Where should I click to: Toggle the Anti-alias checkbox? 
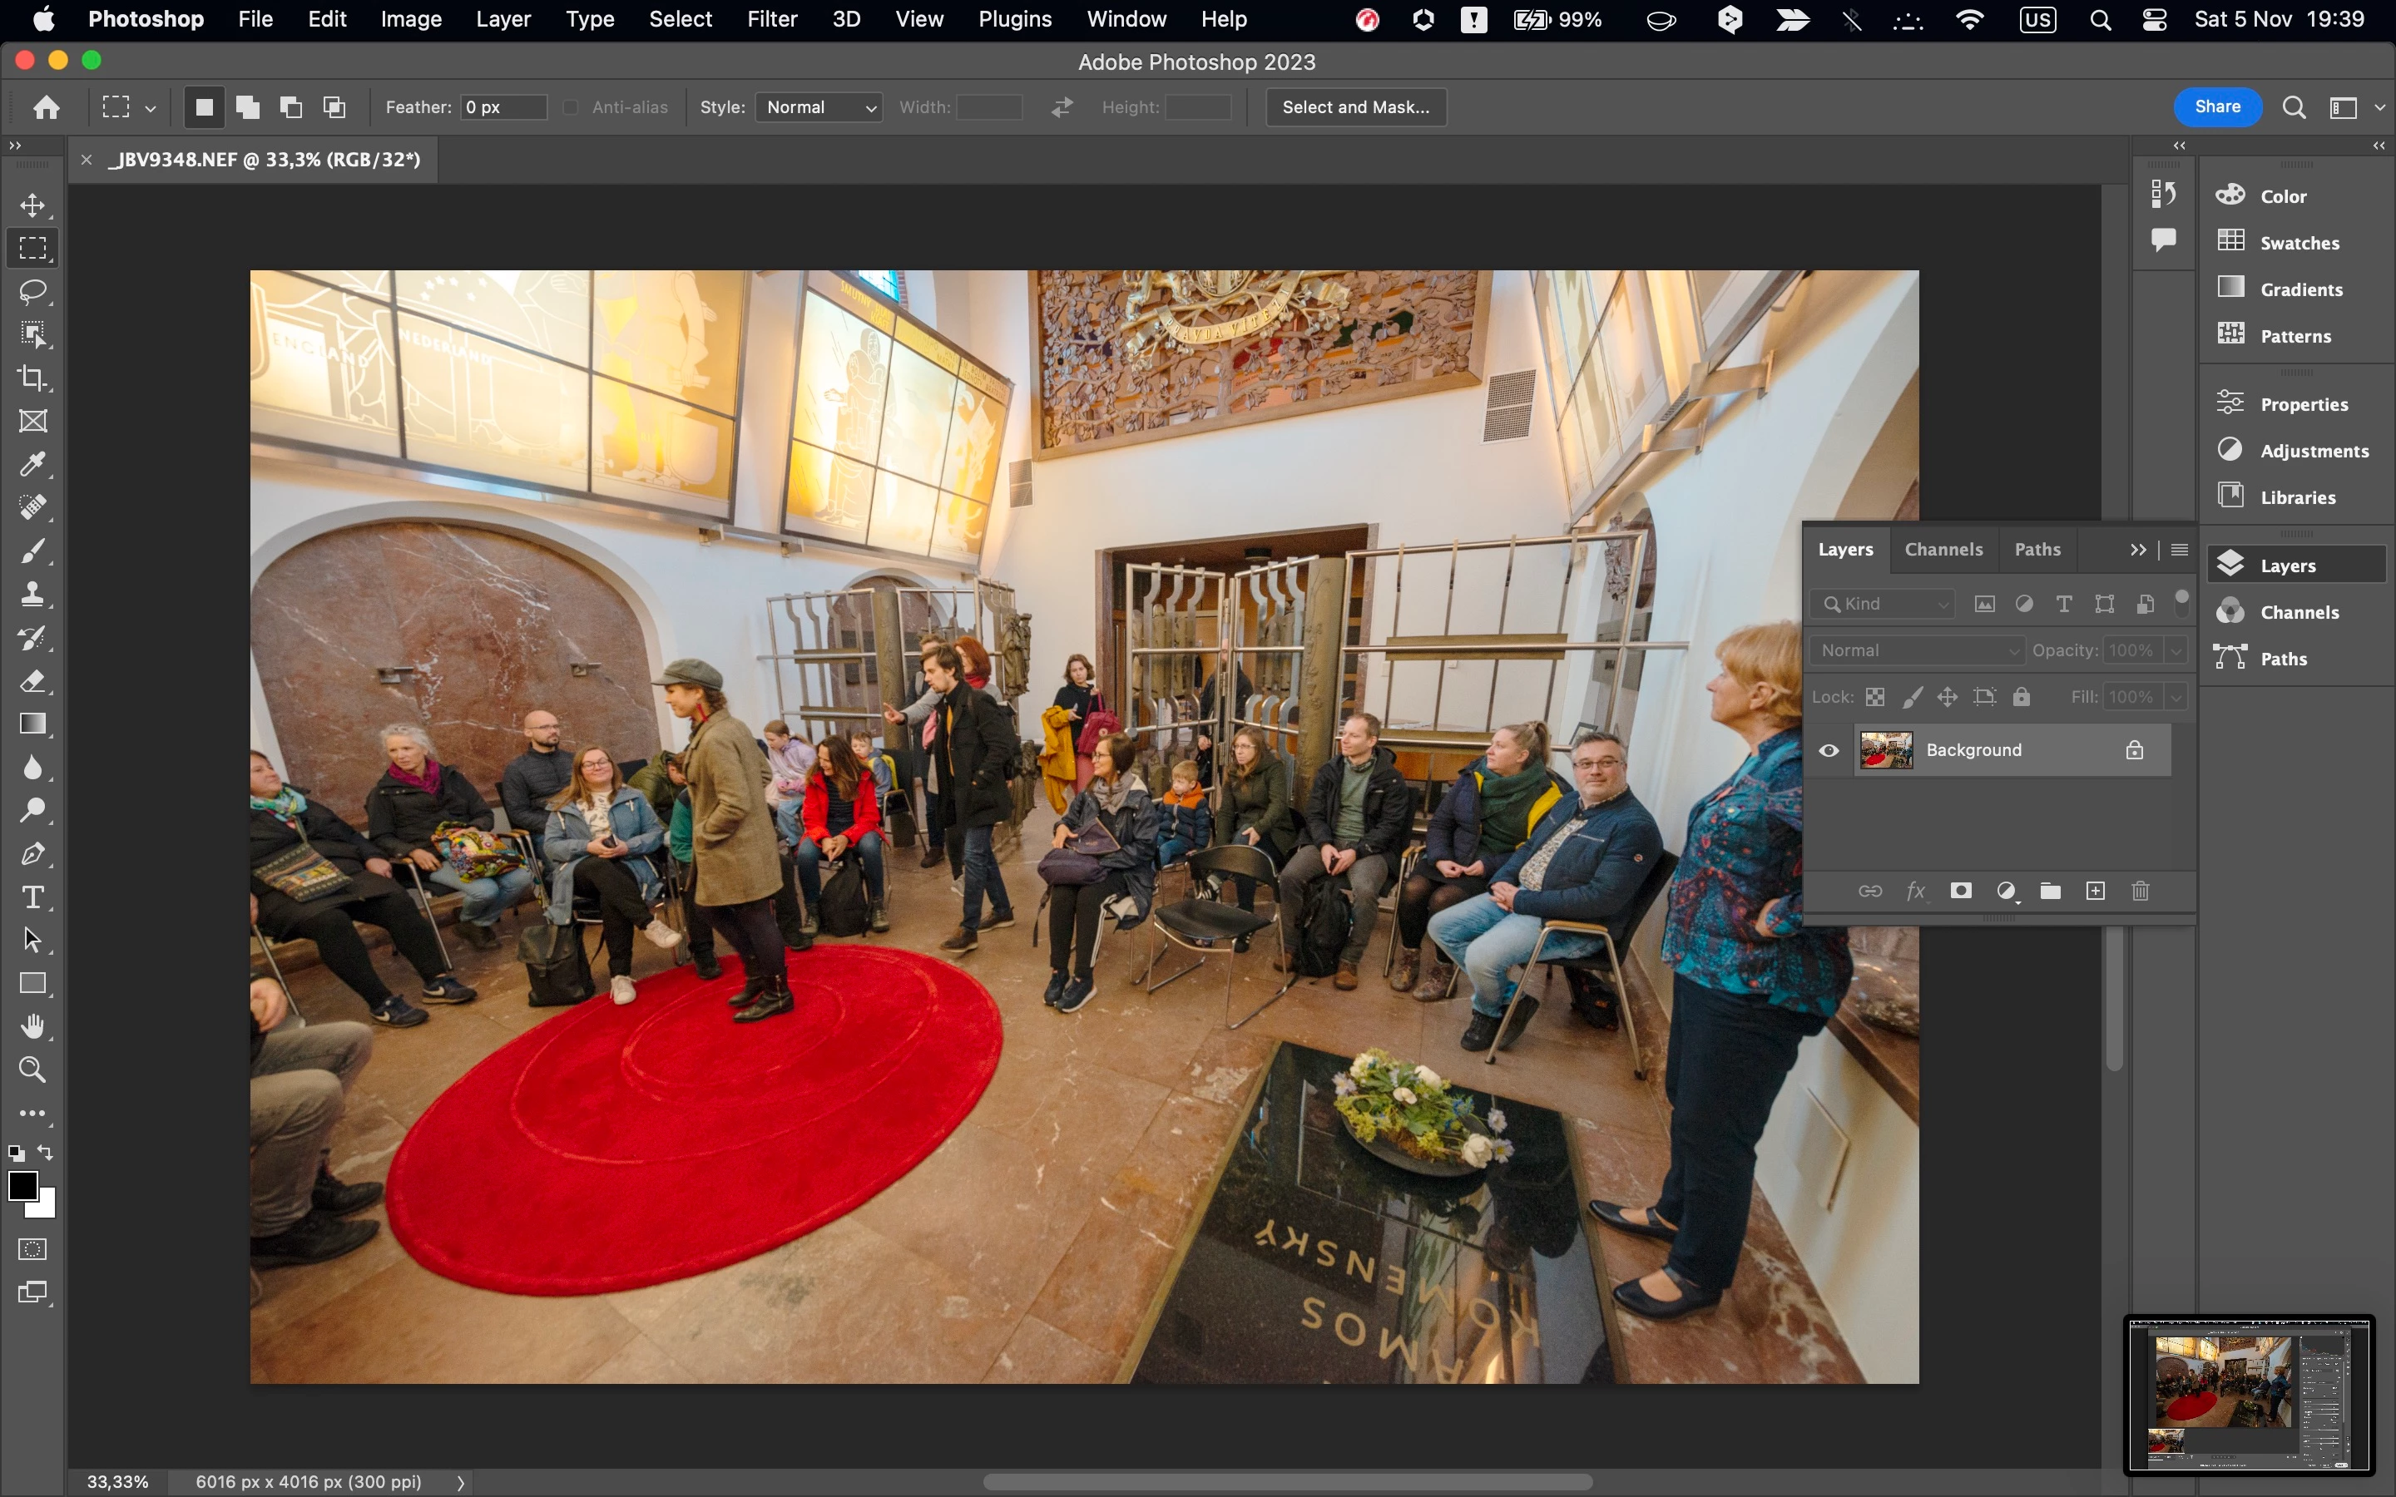(x=572, y=107)
